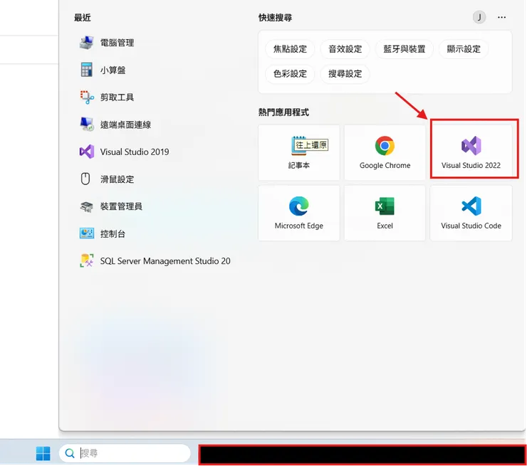Select 顯示設定 quick search chip
This screenshot has height=466, width=527.
coord(464,49)
